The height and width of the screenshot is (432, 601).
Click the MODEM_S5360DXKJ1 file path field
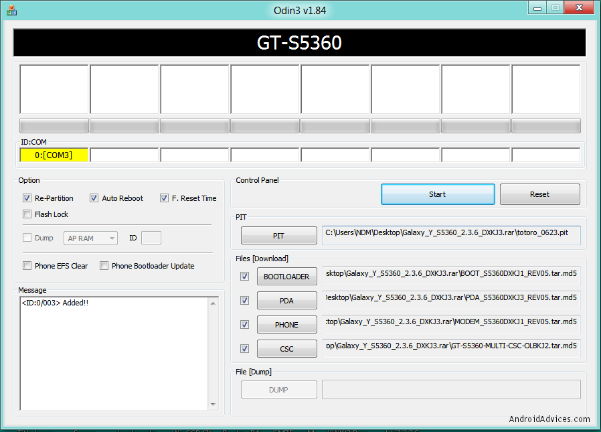click(x=451, y=325)
